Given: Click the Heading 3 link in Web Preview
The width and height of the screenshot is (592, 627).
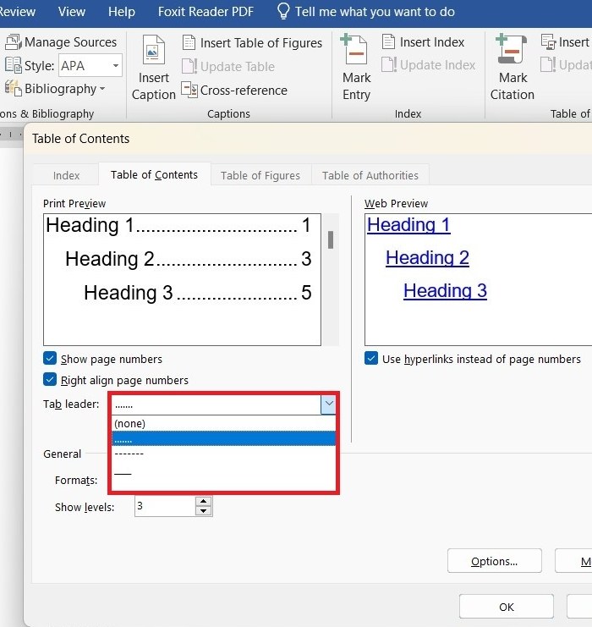Looking at the screenshot, I should pyautogui.click(x=445, y=291).
